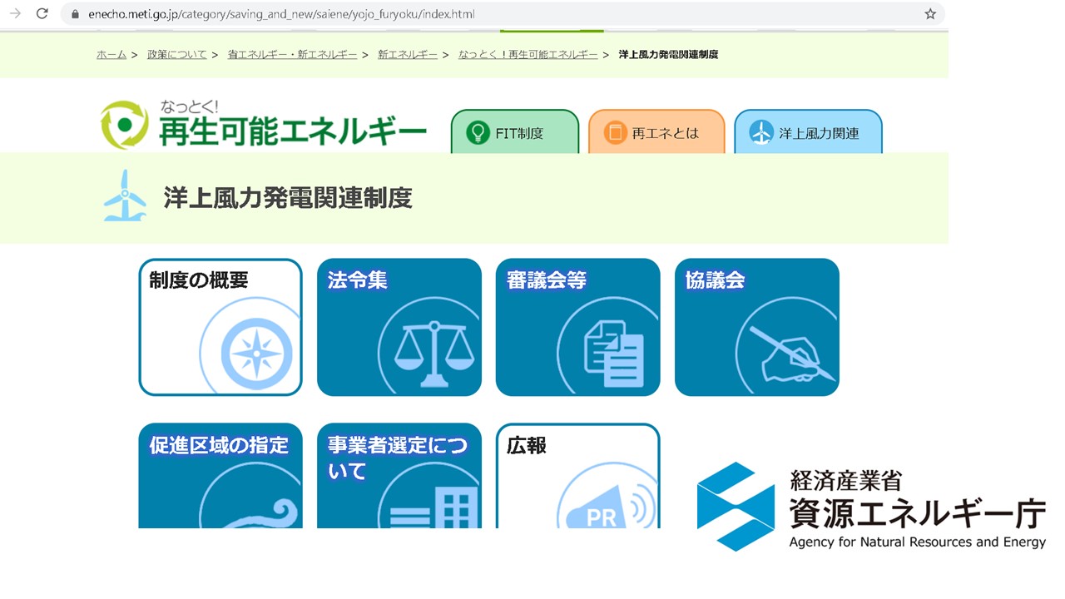Image resolution: width=1065 pixels, height=599 pixels.
Task: Open the 事業者選定について card
Action: coord(399,476)
